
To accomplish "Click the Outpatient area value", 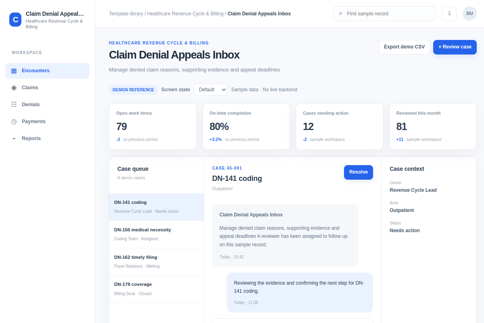I will pos(402,210).
